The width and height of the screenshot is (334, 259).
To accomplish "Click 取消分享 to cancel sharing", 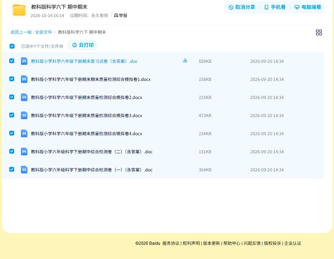I will (x=242, y=7).
